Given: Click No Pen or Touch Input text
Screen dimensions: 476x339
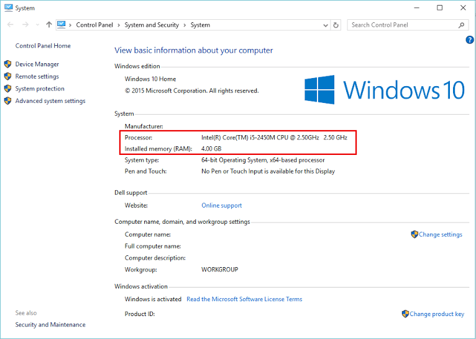Looking at the screenshot, I should point(268,171).
